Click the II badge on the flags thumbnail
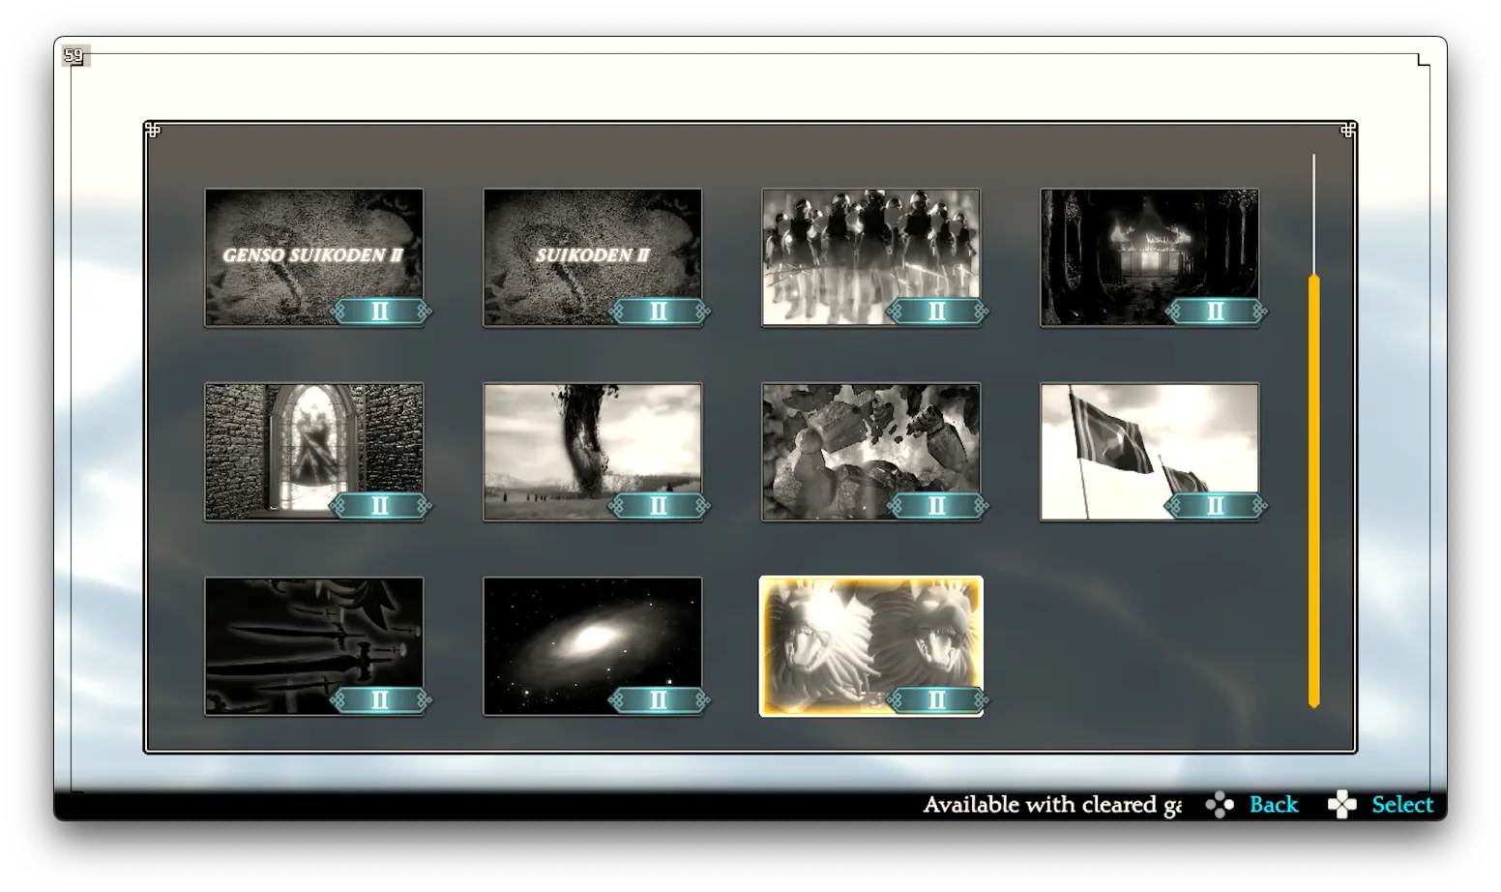The width and height of the screenshot is (1501, 892). click(x=1216, y=505)
